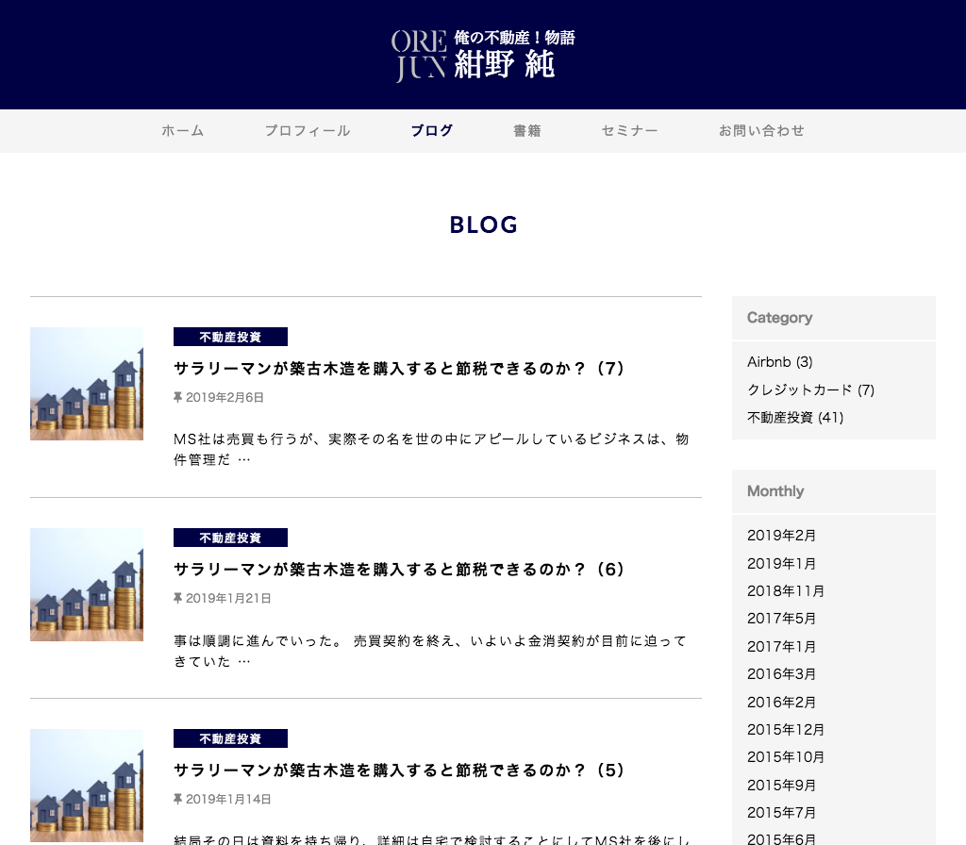The height and width of the screenshot is (845, 966).
Task: Open the 2019年2月 monthly archive
Action: coord(781,536)
